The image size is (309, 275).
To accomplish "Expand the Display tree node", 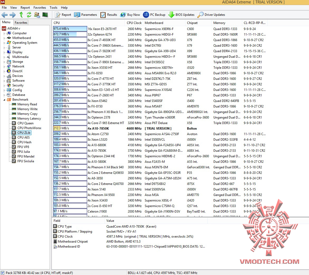I will pos(4,52).
